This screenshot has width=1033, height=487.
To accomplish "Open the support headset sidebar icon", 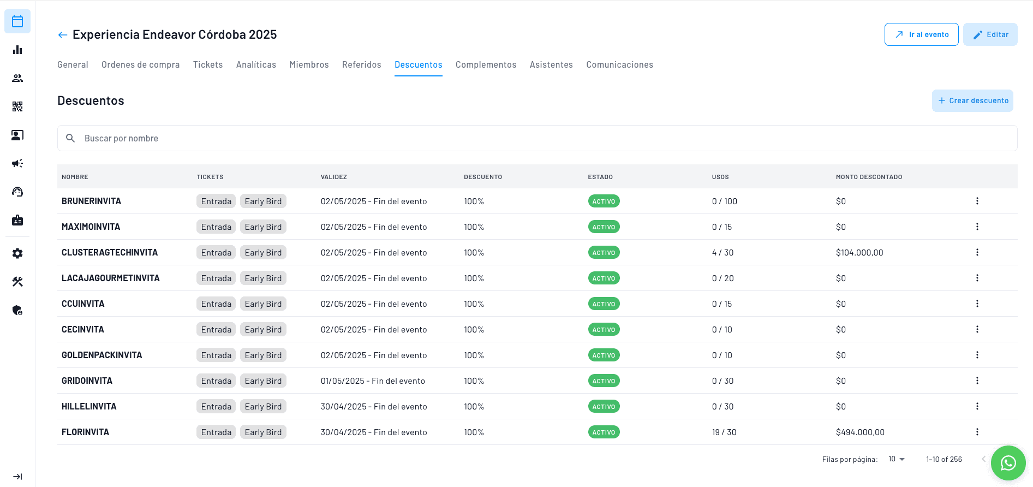I will (x=17, y=192).
